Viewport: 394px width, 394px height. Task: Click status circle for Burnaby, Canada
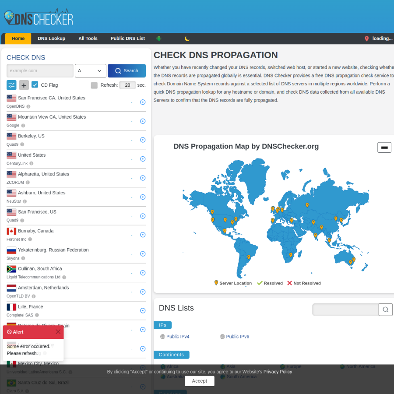143,235
